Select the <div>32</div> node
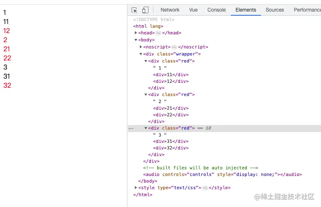 point(171,148)
